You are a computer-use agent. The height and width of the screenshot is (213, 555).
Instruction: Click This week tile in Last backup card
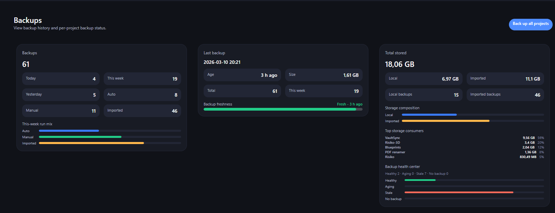(x=324, y=91)
